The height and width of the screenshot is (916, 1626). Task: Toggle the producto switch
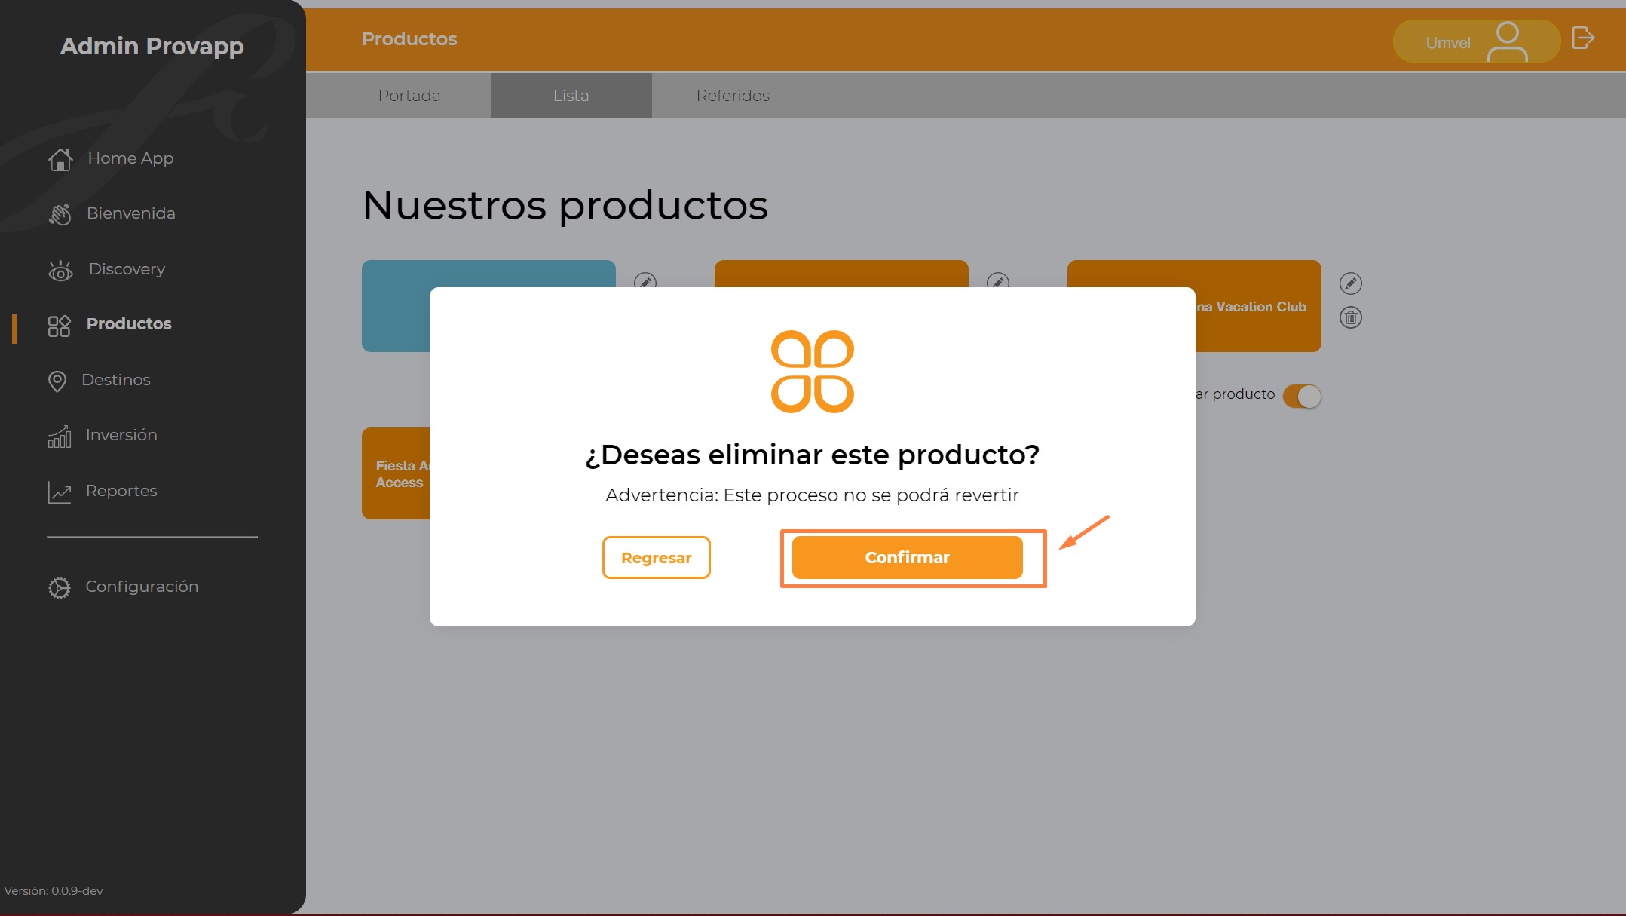[x=1302, y=396]
